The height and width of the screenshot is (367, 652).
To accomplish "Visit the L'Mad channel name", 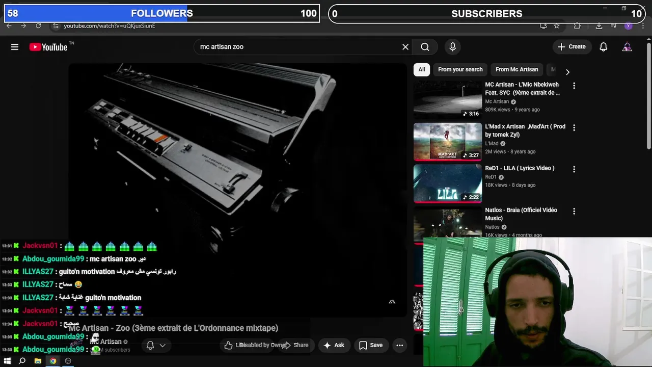I will (x=492, y=144).
